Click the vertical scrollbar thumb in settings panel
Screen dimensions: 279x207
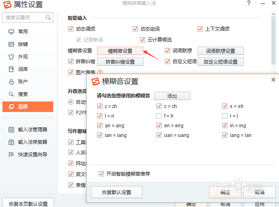[x=273, y=40]
